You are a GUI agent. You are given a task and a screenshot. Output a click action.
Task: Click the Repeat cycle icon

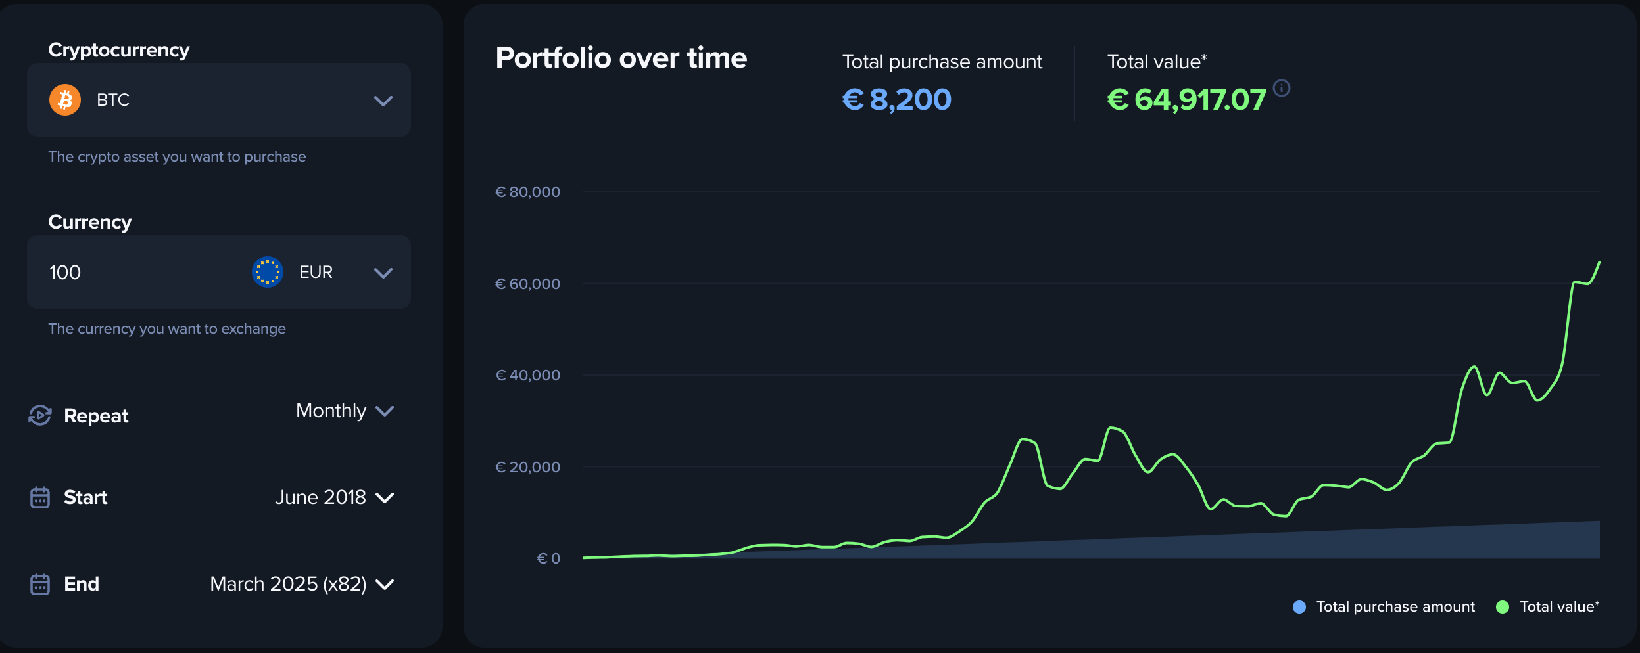tap(40, 415)
